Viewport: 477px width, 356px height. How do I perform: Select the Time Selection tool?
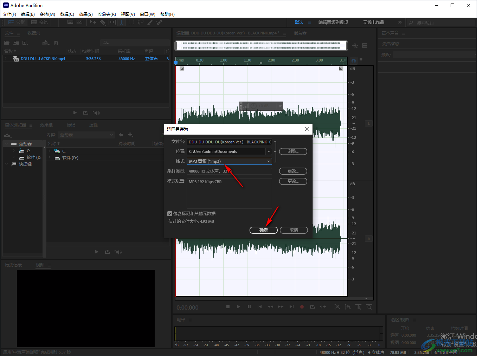pyautogui.click(x=121, y=22)
